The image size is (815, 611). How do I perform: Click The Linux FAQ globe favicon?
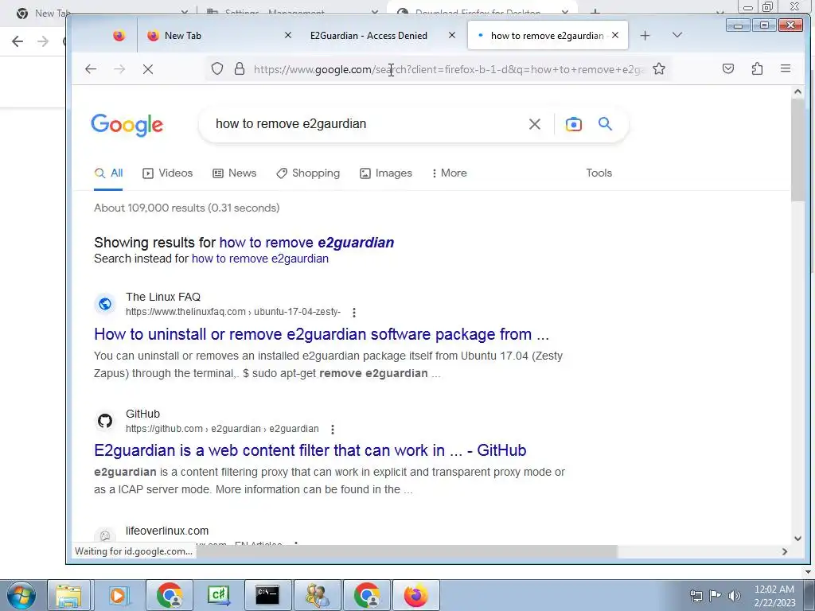(x=105, y=304)
